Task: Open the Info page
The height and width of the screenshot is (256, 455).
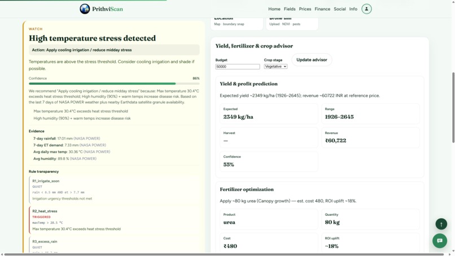Action: [x=353, y=9]
